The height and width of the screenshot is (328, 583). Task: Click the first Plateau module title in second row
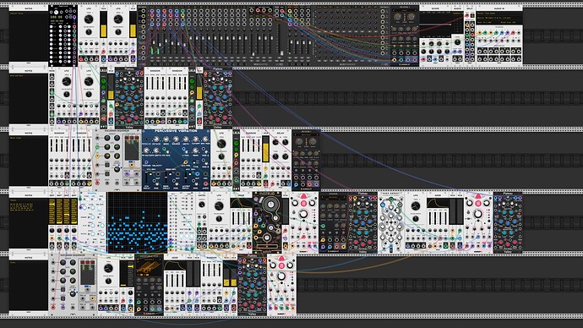pos(129,68)
